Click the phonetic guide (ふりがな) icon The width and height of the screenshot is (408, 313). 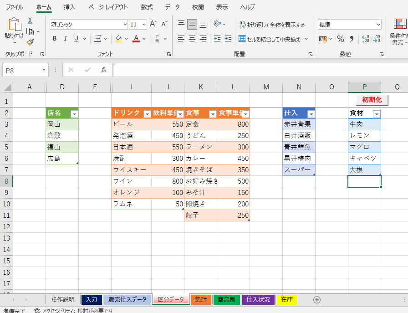click(157, 39)
